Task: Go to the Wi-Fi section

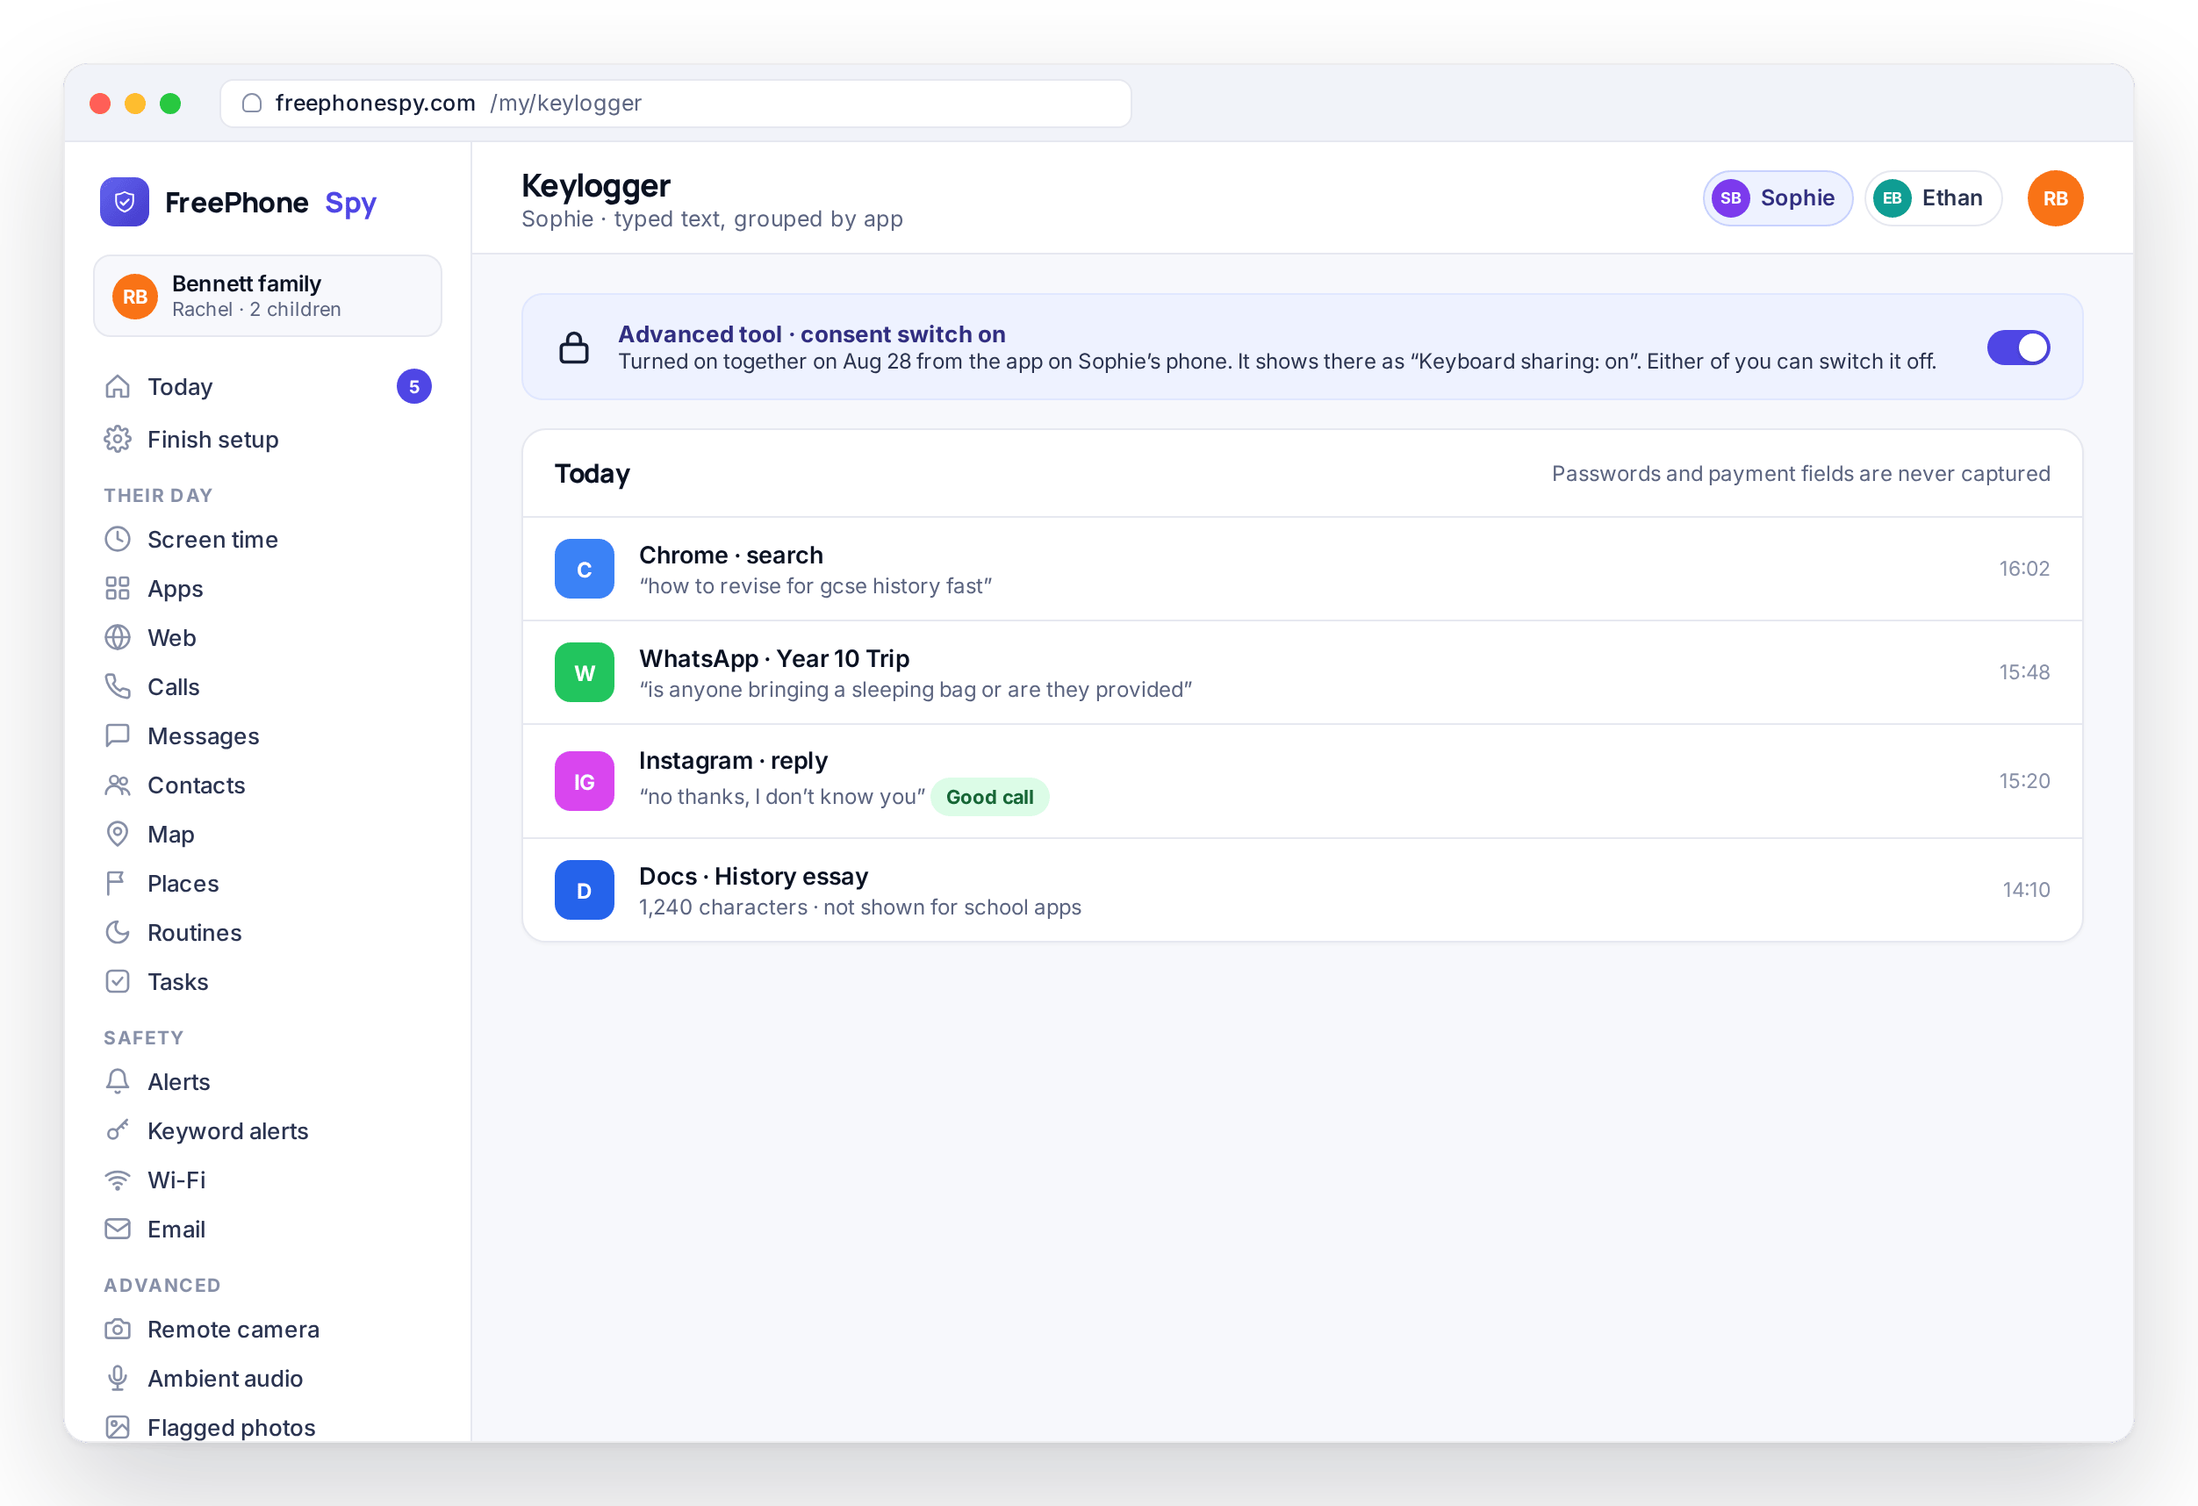Action: 268,1180
